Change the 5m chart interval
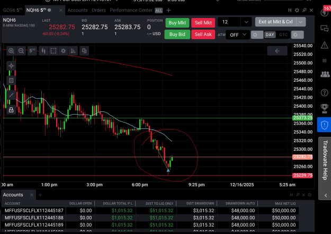The width and height of the screenshot is (331, 234). point(32,51)
